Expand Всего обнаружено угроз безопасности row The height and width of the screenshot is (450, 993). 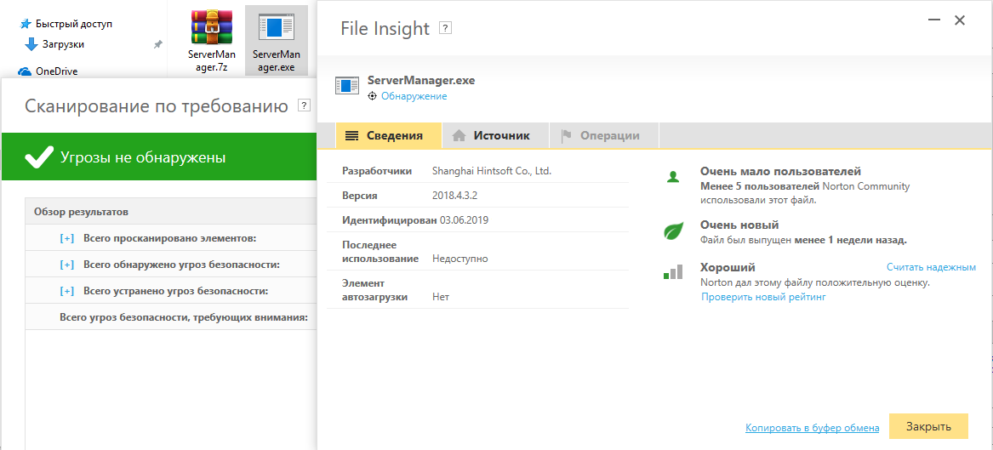[x=67, y=265]
